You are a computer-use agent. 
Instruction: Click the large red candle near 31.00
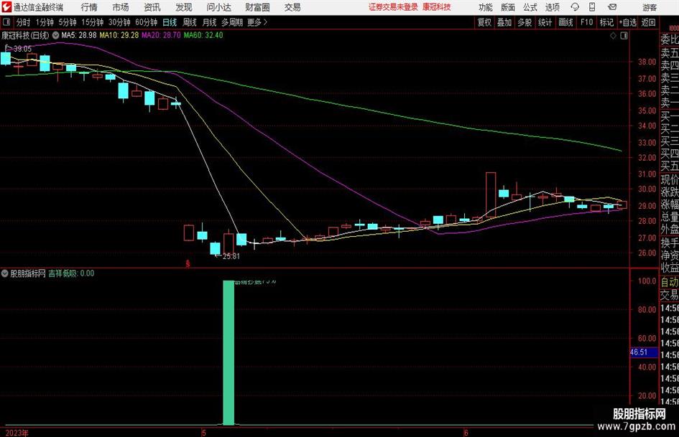[491, 194]
